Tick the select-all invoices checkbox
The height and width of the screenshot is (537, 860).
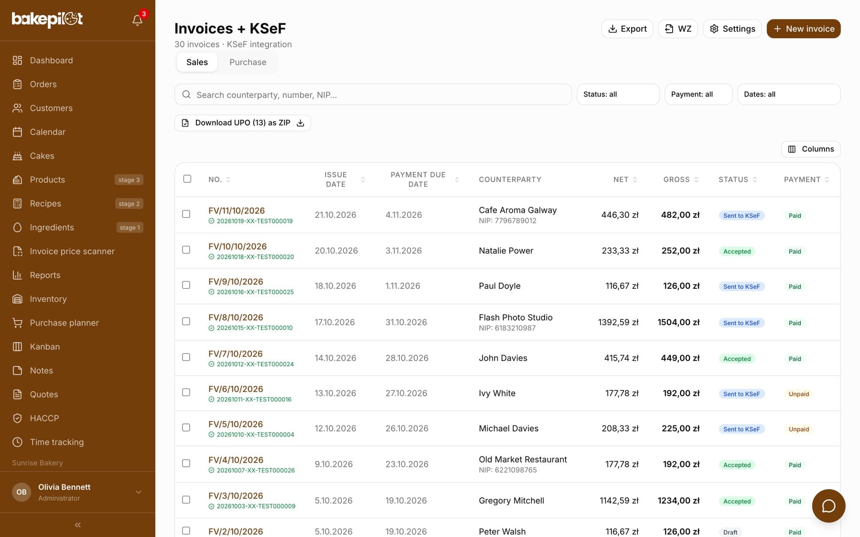click(187, 179)
